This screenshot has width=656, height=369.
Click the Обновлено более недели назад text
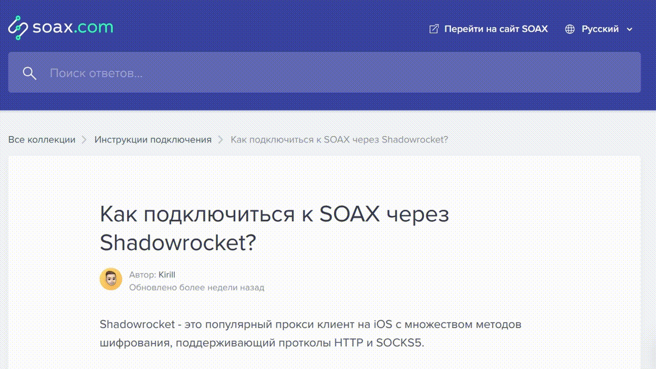click(x=196, y=288)
